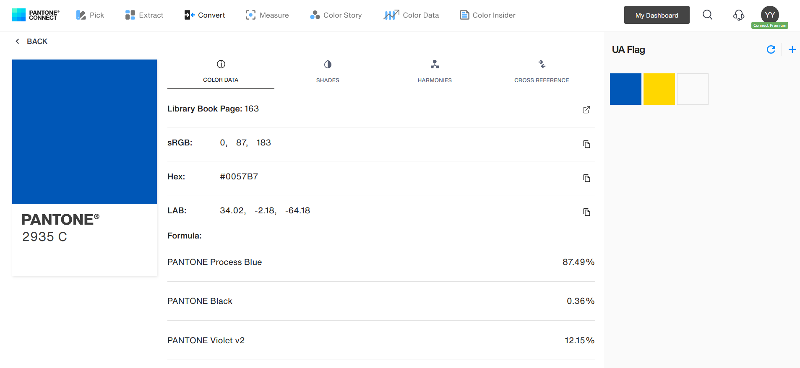Go to Color Story
The height and width of the screenshot is (368, 800).
click(x=336, y=15)
